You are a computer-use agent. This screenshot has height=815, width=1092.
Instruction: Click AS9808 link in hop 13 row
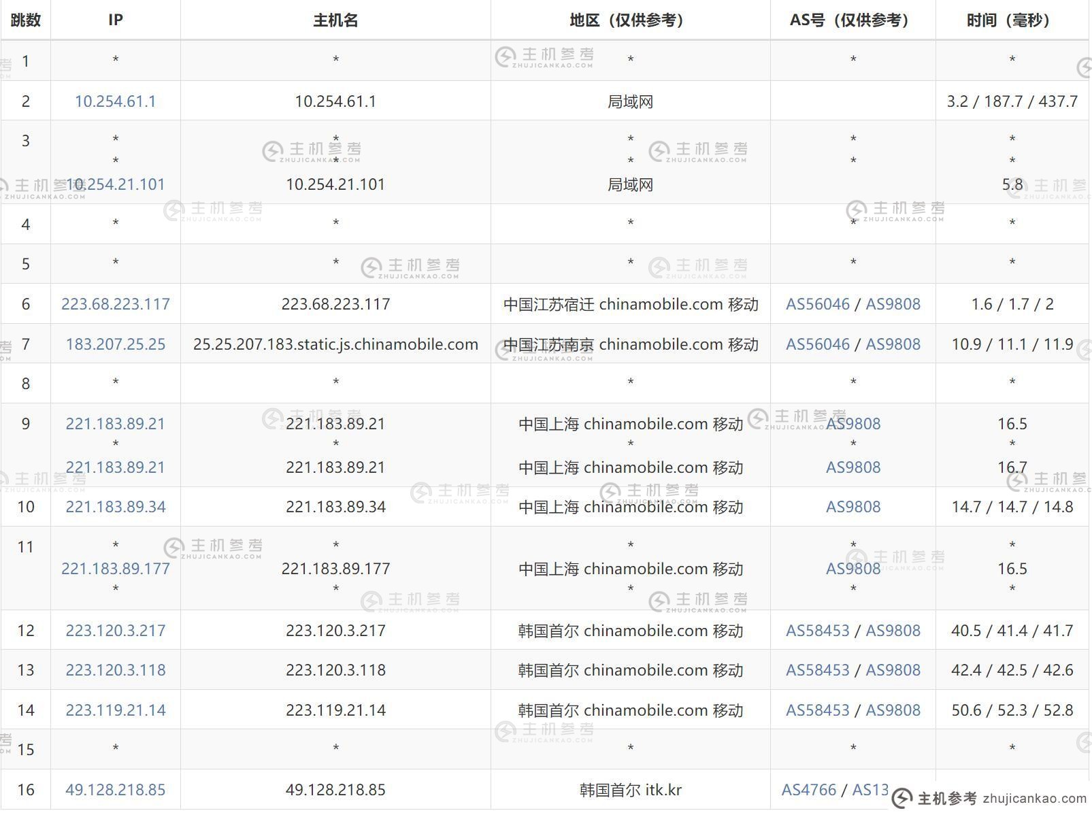893,670
